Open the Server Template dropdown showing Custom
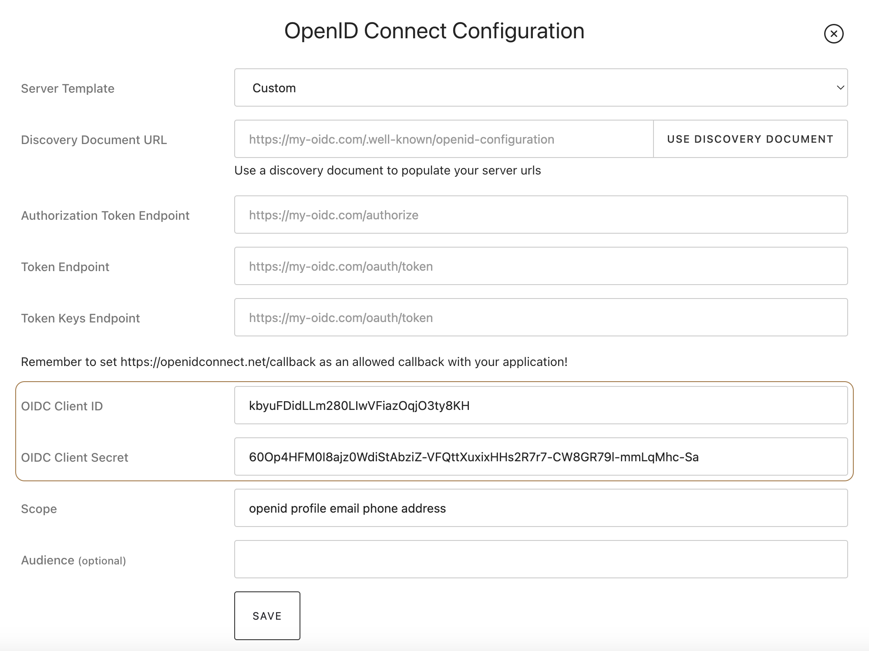This screenshot has height=651, width=869. 540,87
